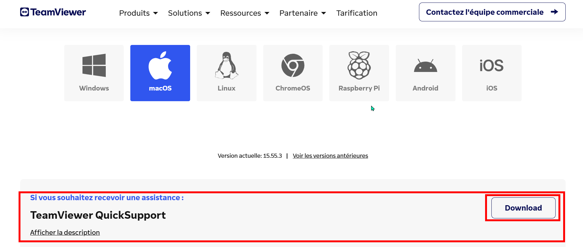This screenshot has width=583, height=247.
Task: Click "Si vous souhaitez recevoir une assistance" text
Action: pos(107,198)
